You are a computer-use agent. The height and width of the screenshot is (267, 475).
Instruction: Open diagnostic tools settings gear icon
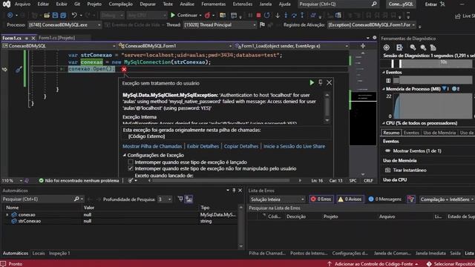(386, 47)
